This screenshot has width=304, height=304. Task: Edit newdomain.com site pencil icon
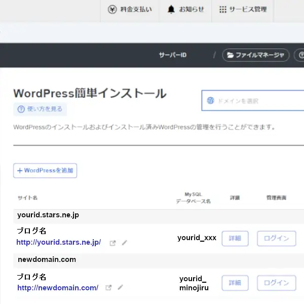click(121, 287)
